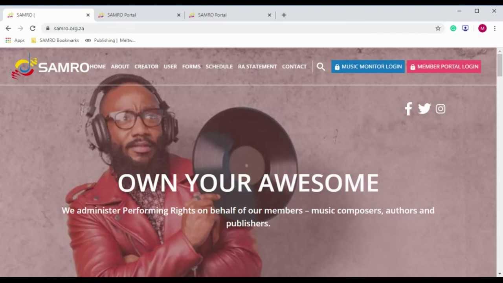The height and width of the screenshot is (283, 503).
Task: Open the FORMS menu item
Action: tap(191, 67)
